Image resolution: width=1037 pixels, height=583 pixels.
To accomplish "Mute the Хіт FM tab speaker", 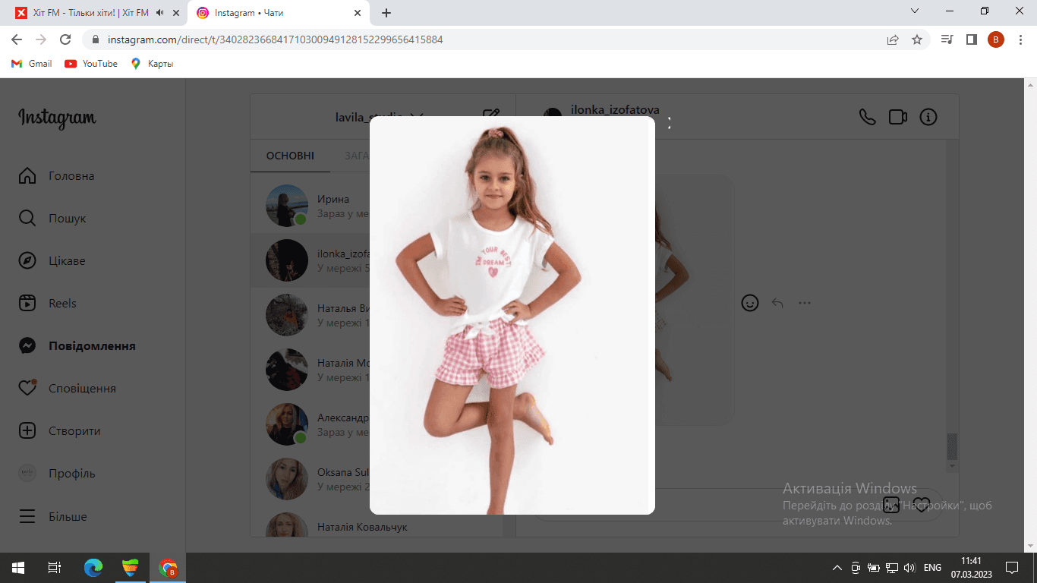I will point(159,13).
